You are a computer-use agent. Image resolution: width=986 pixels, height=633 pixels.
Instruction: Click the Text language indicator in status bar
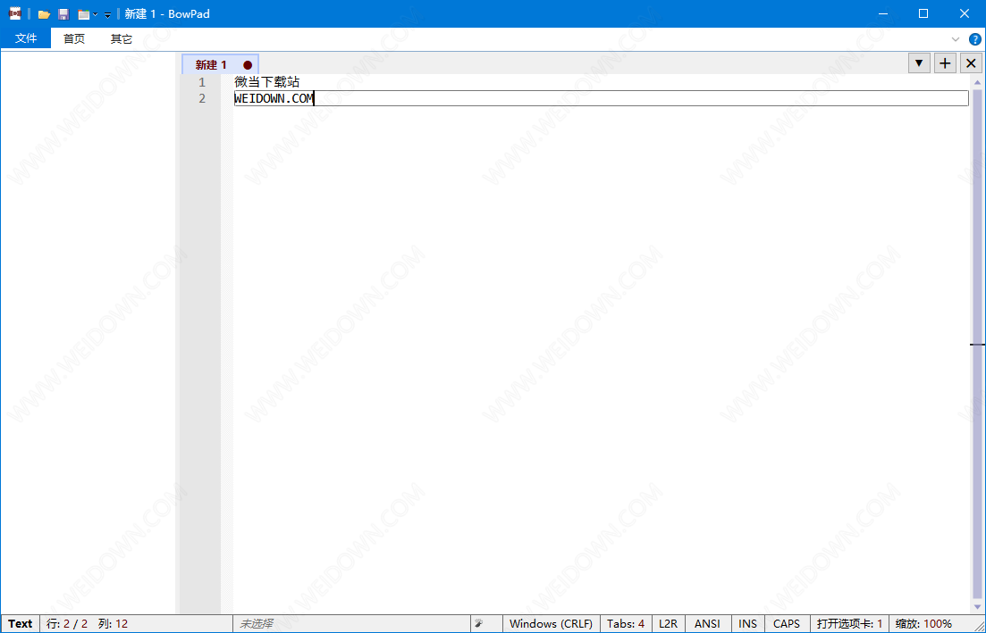click(21, 623)
